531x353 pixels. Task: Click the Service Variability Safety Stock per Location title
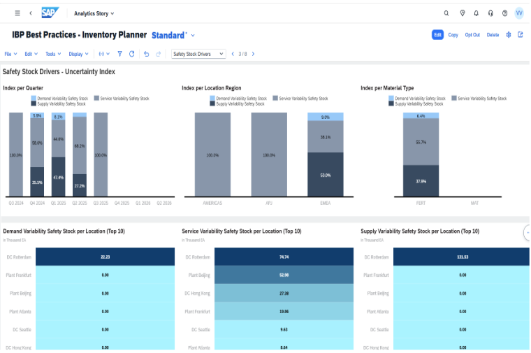242,231
